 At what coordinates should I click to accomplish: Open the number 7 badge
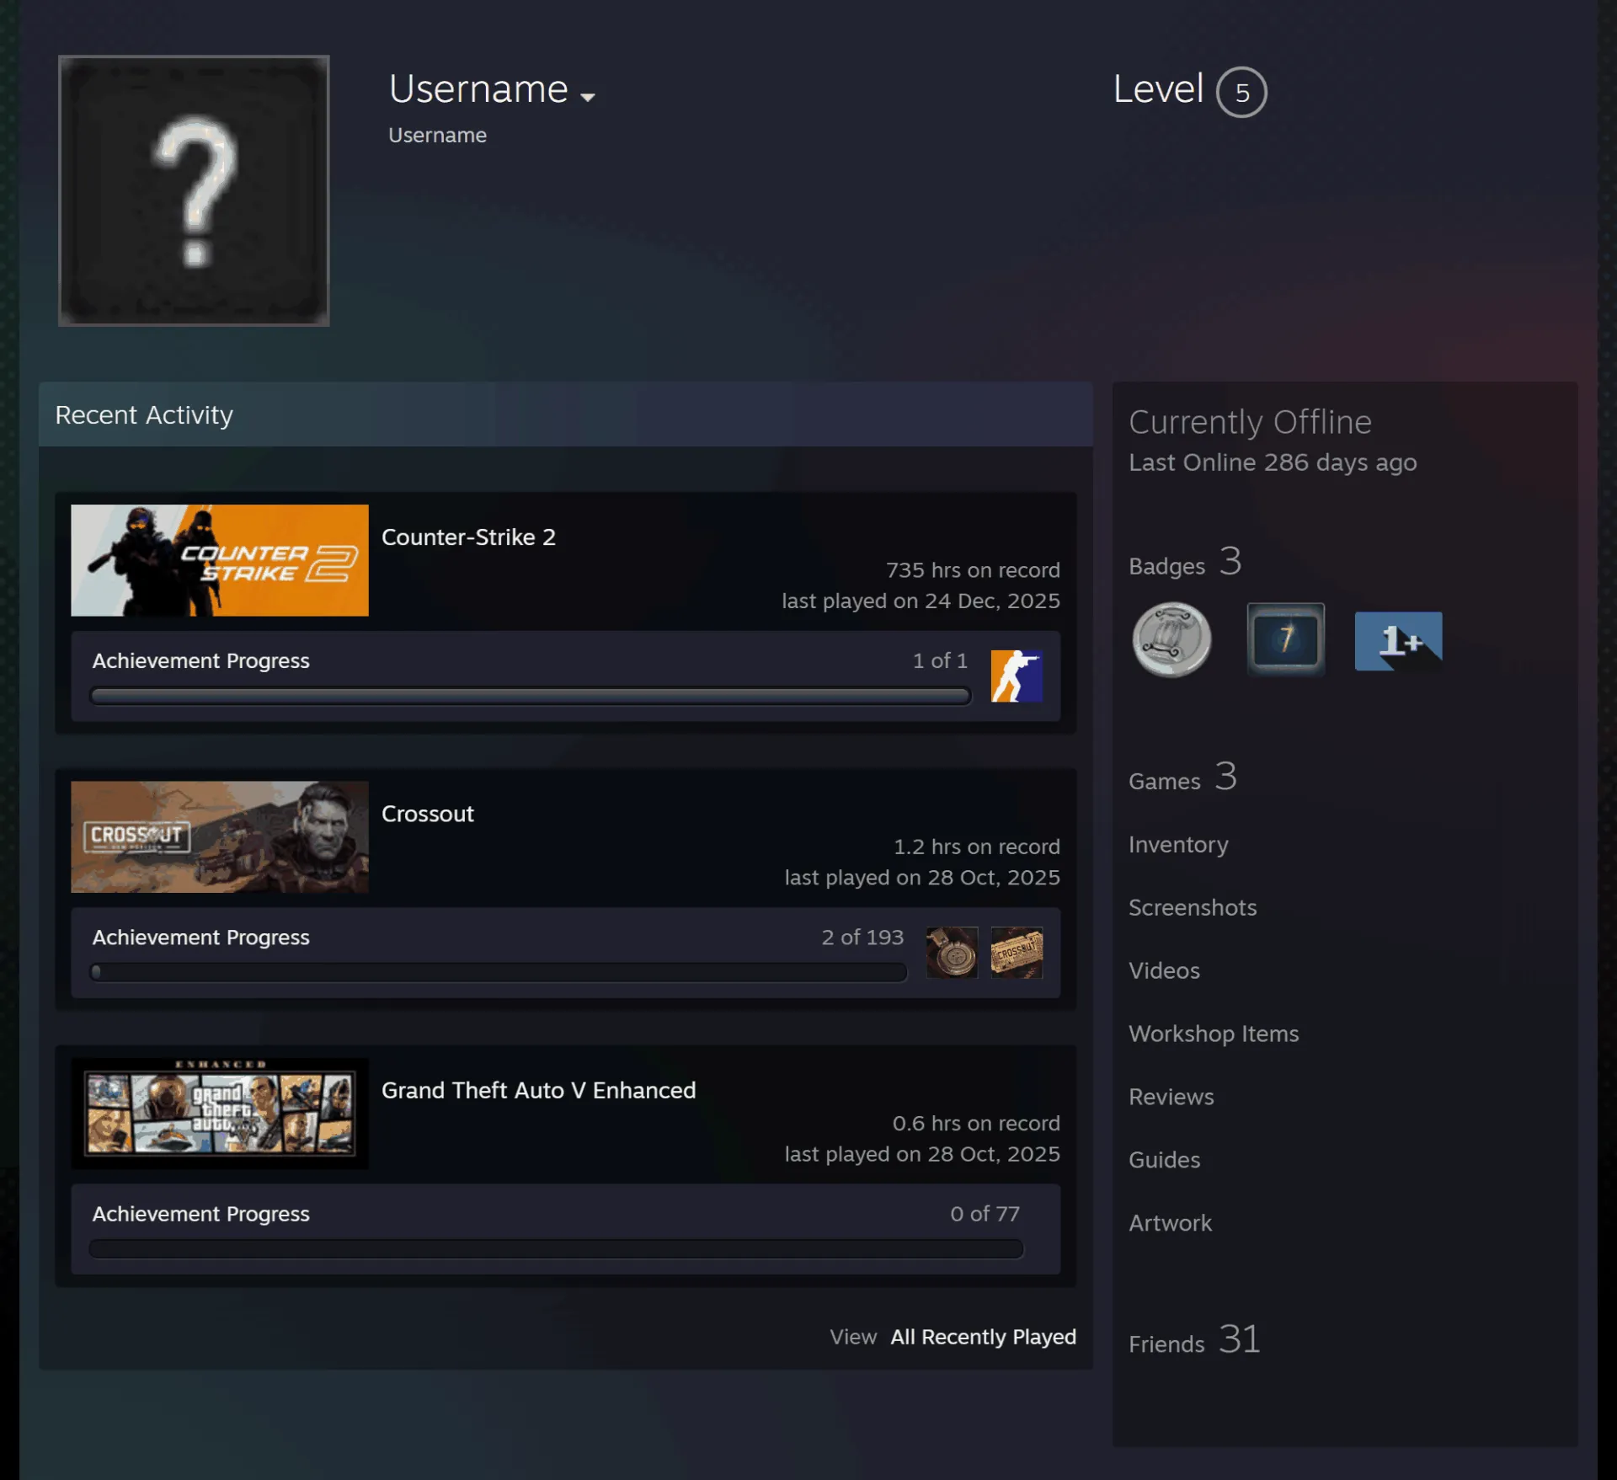[x=1285, y=639]
